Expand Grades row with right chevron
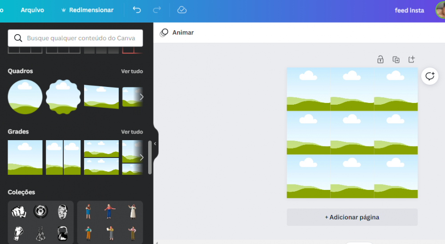 pos(142,157)
